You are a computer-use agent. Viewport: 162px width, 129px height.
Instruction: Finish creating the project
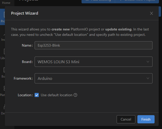[146, 119]
